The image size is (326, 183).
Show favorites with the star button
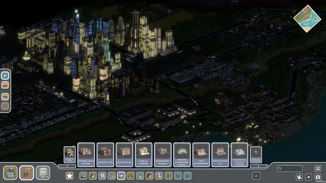pos(70,176)
